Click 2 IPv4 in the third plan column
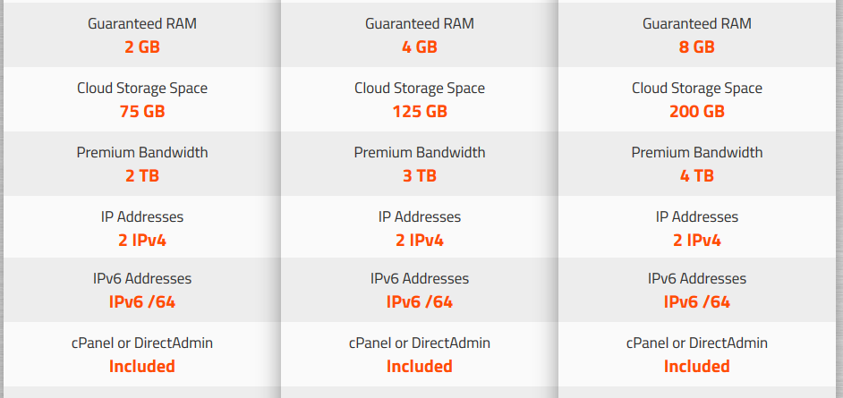This screenshot has height=398, width=843. (697, 240)
